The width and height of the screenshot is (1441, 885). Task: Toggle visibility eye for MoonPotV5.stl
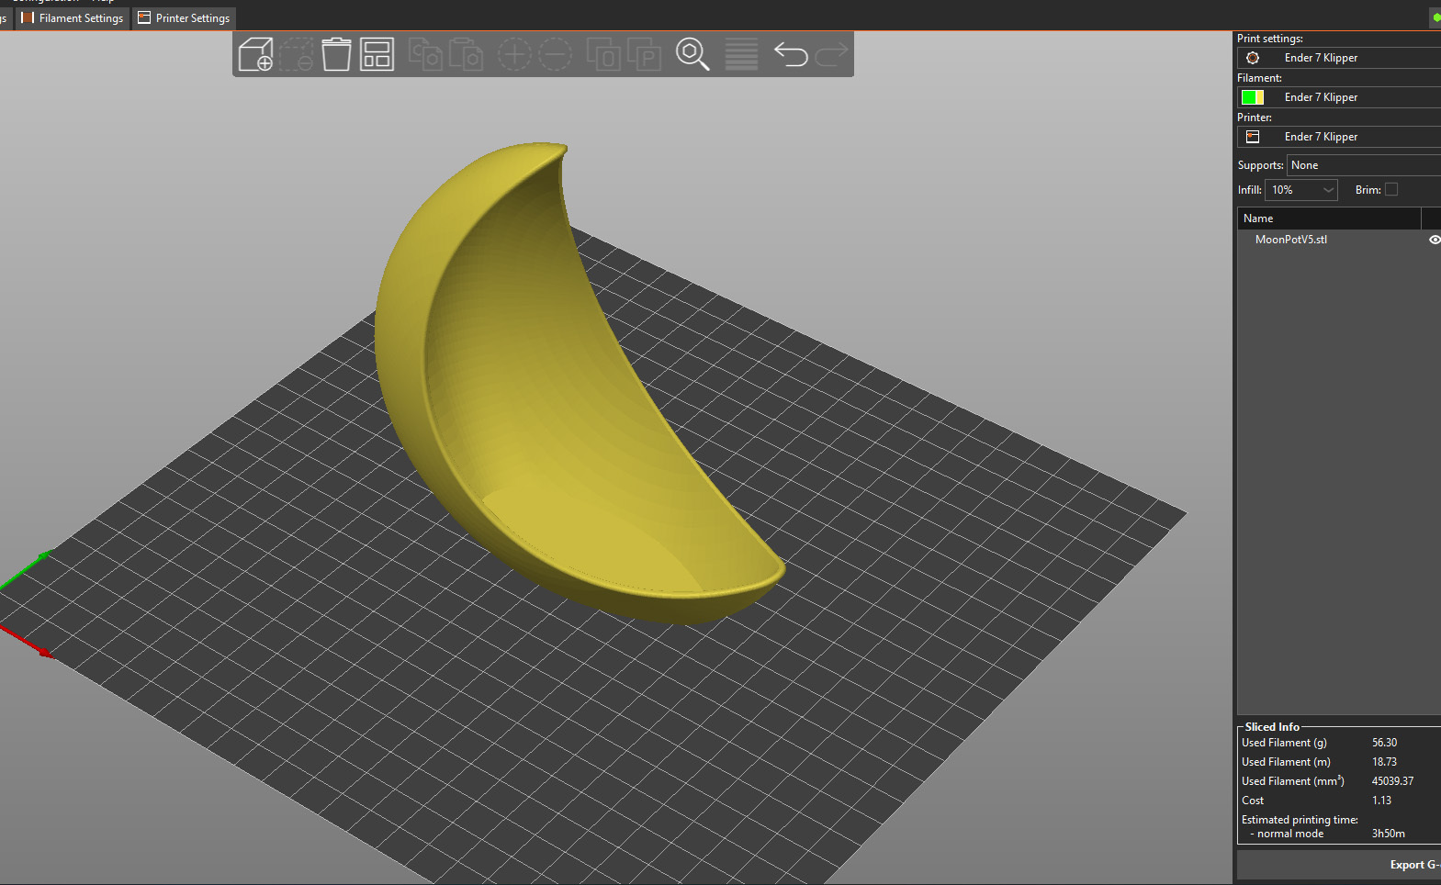(x=1434, y=240)
